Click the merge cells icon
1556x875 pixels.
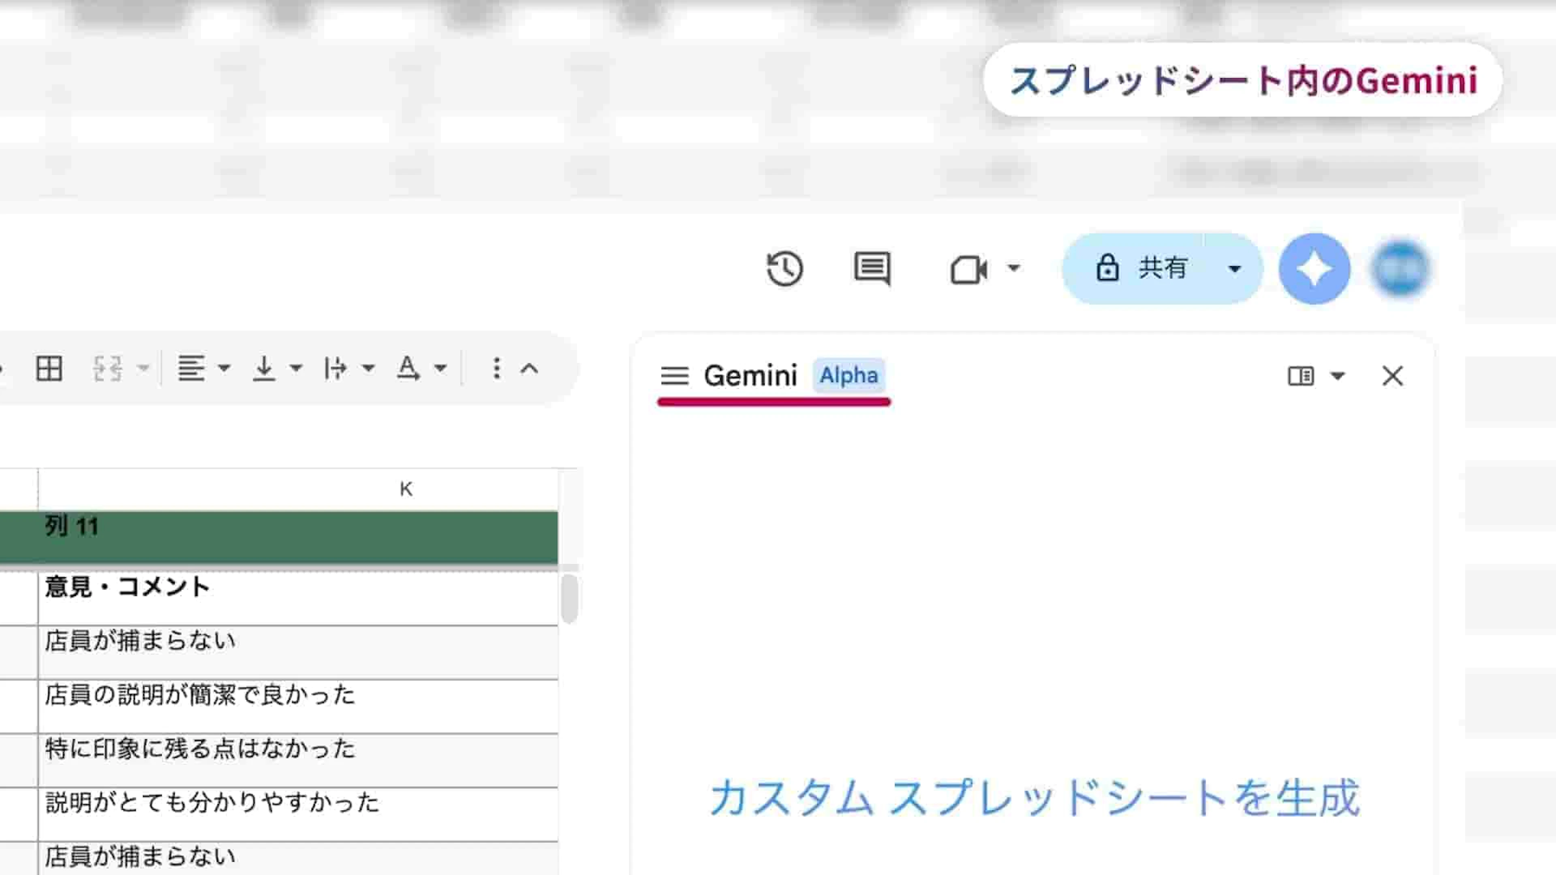[x=108, y=368]
